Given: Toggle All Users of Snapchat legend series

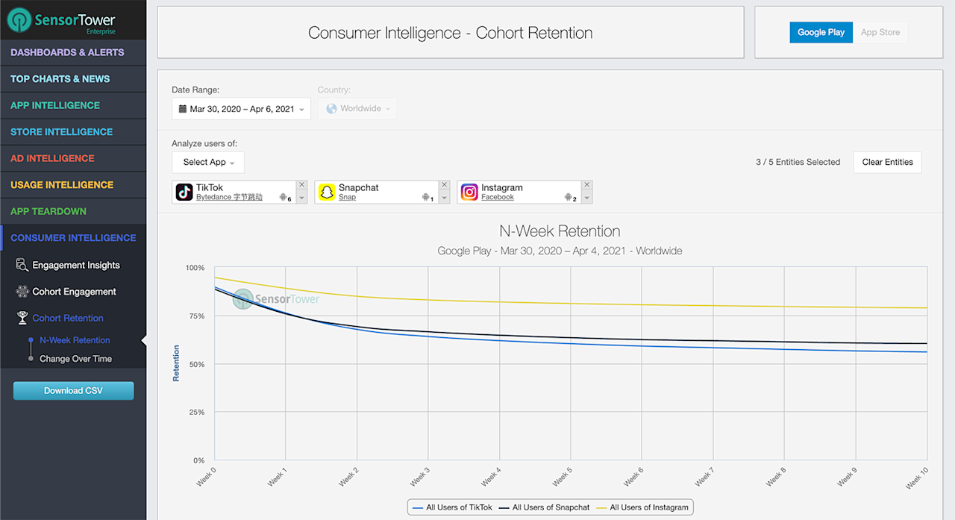Looking at the screenshot, I should pos(544,507).
